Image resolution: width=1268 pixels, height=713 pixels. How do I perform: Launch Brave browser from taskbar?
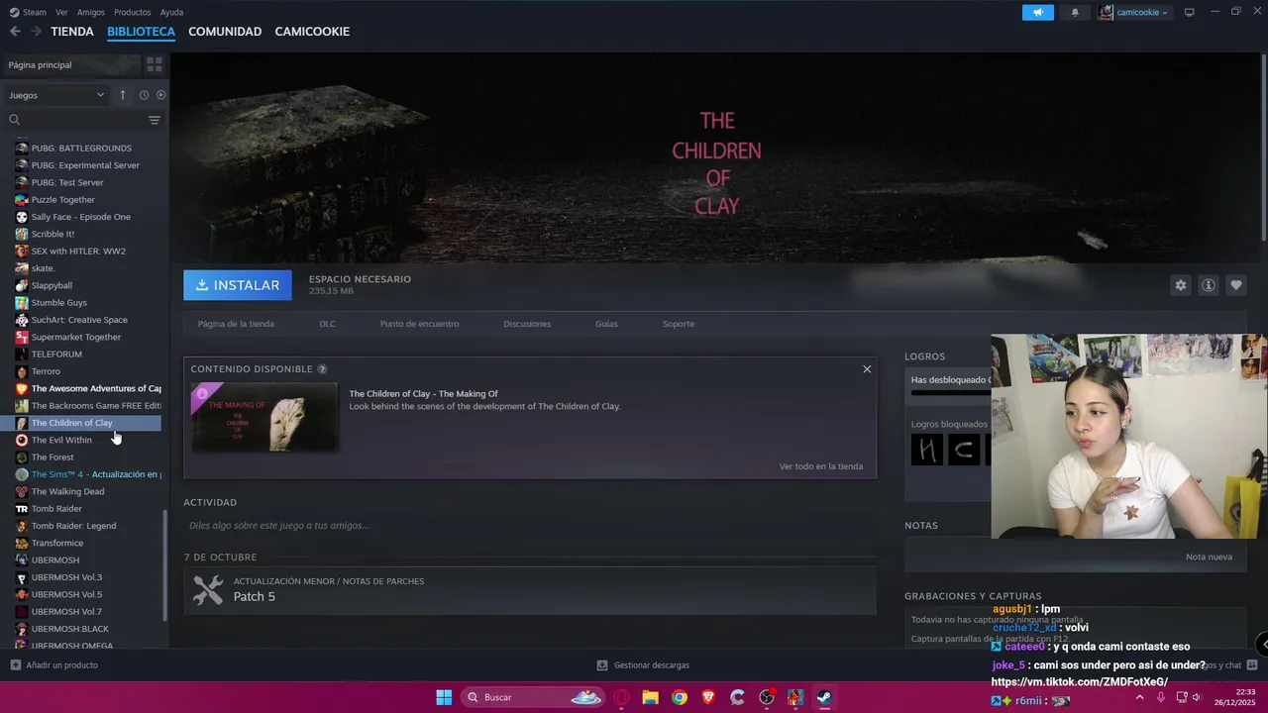coord(708,697)
